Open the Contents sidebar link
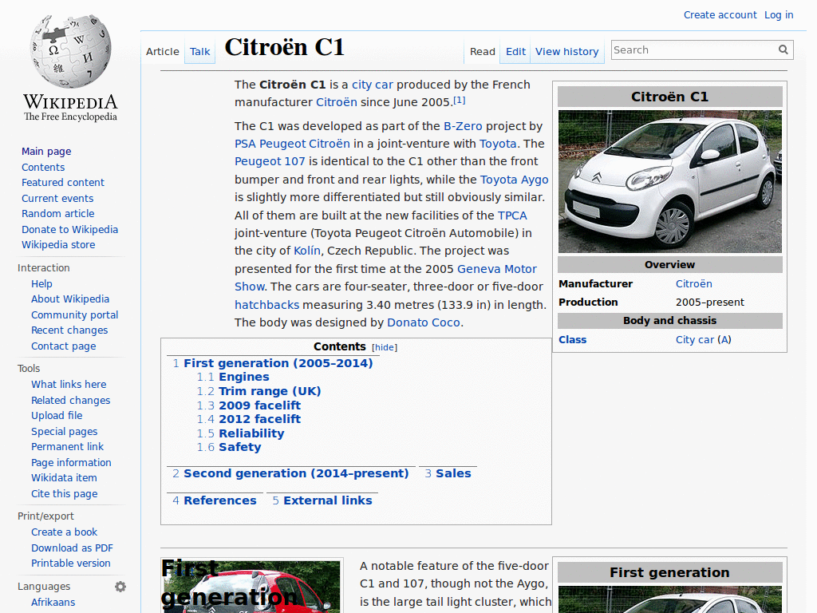Viewport: 817px width, 613px height. pyautogui.click(x=43, y=168)
